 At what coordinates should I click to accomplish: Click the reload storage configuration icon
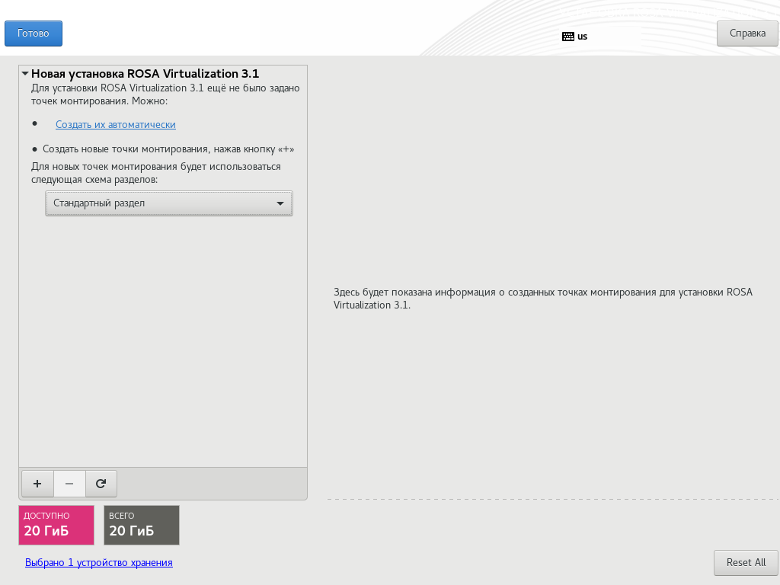[101, 484]
